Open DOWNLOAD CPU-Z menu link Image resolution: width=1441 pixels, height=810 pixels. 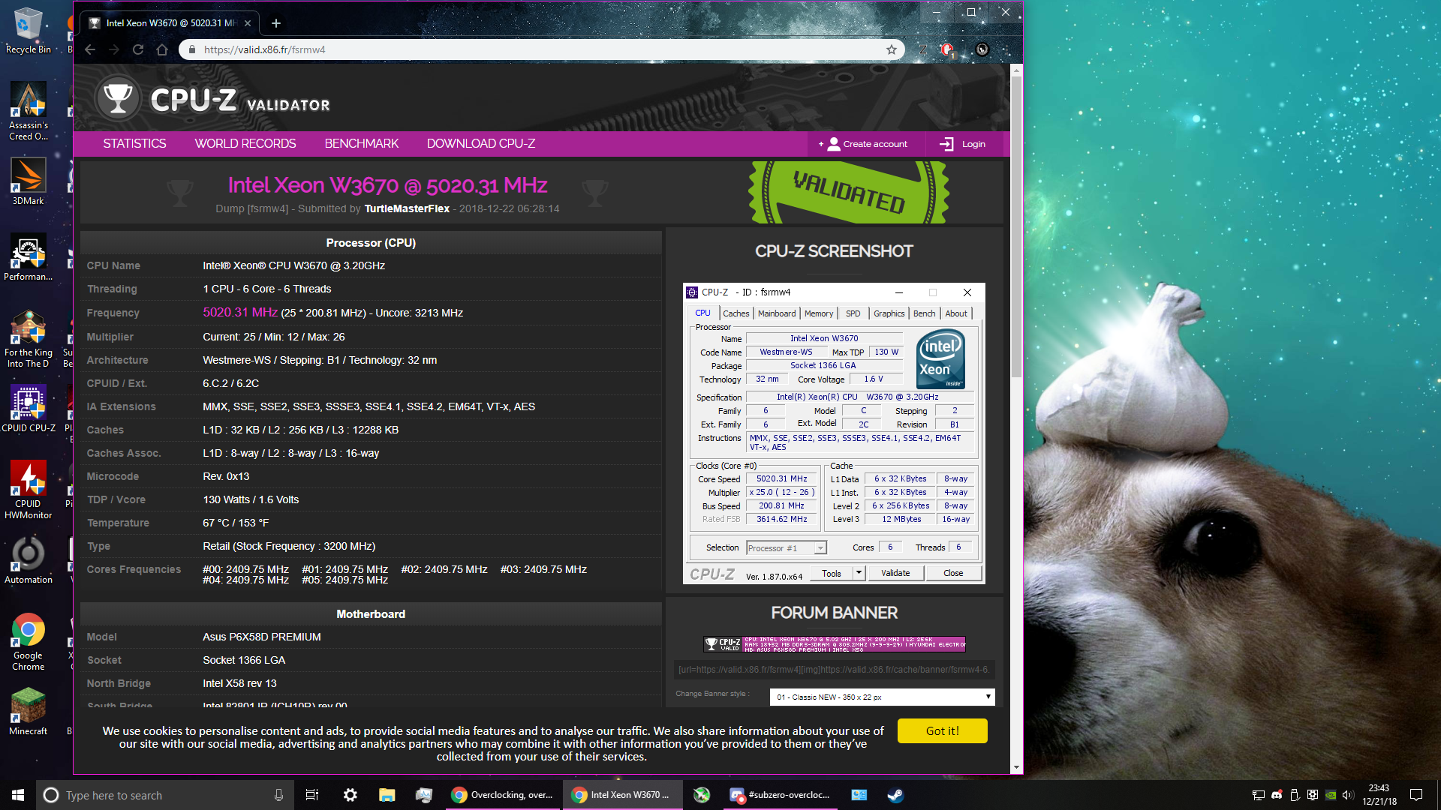click(x=481, y=143)
